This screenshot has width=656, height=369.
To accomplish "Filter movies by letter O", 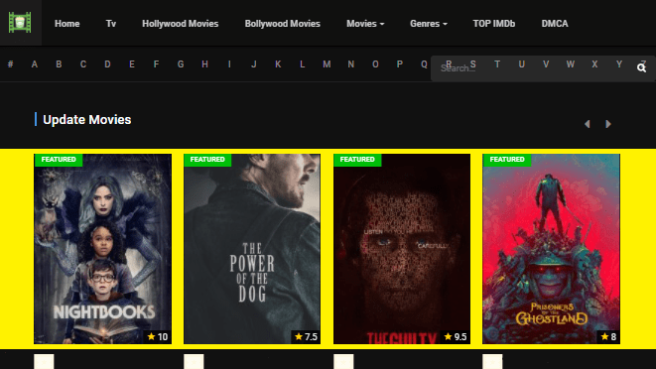I will point(375,64).
